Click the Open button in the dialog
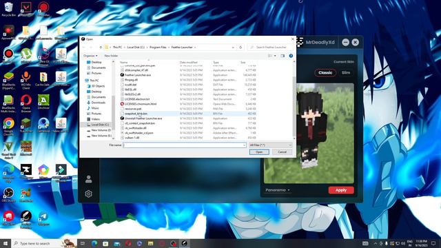The height and width of the screenshot is (248, 441). (x=259, y=152)
